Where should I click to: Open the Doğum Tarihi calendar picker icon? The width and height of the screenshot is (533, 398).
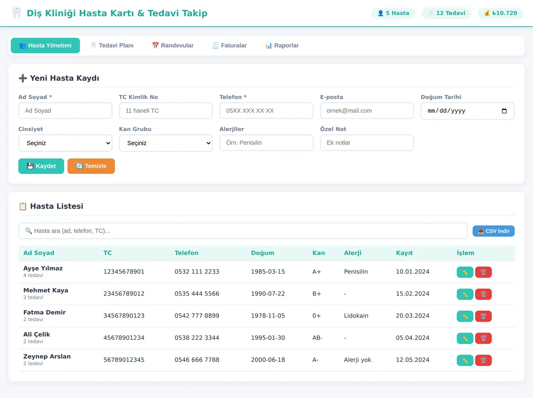point(504,111)
